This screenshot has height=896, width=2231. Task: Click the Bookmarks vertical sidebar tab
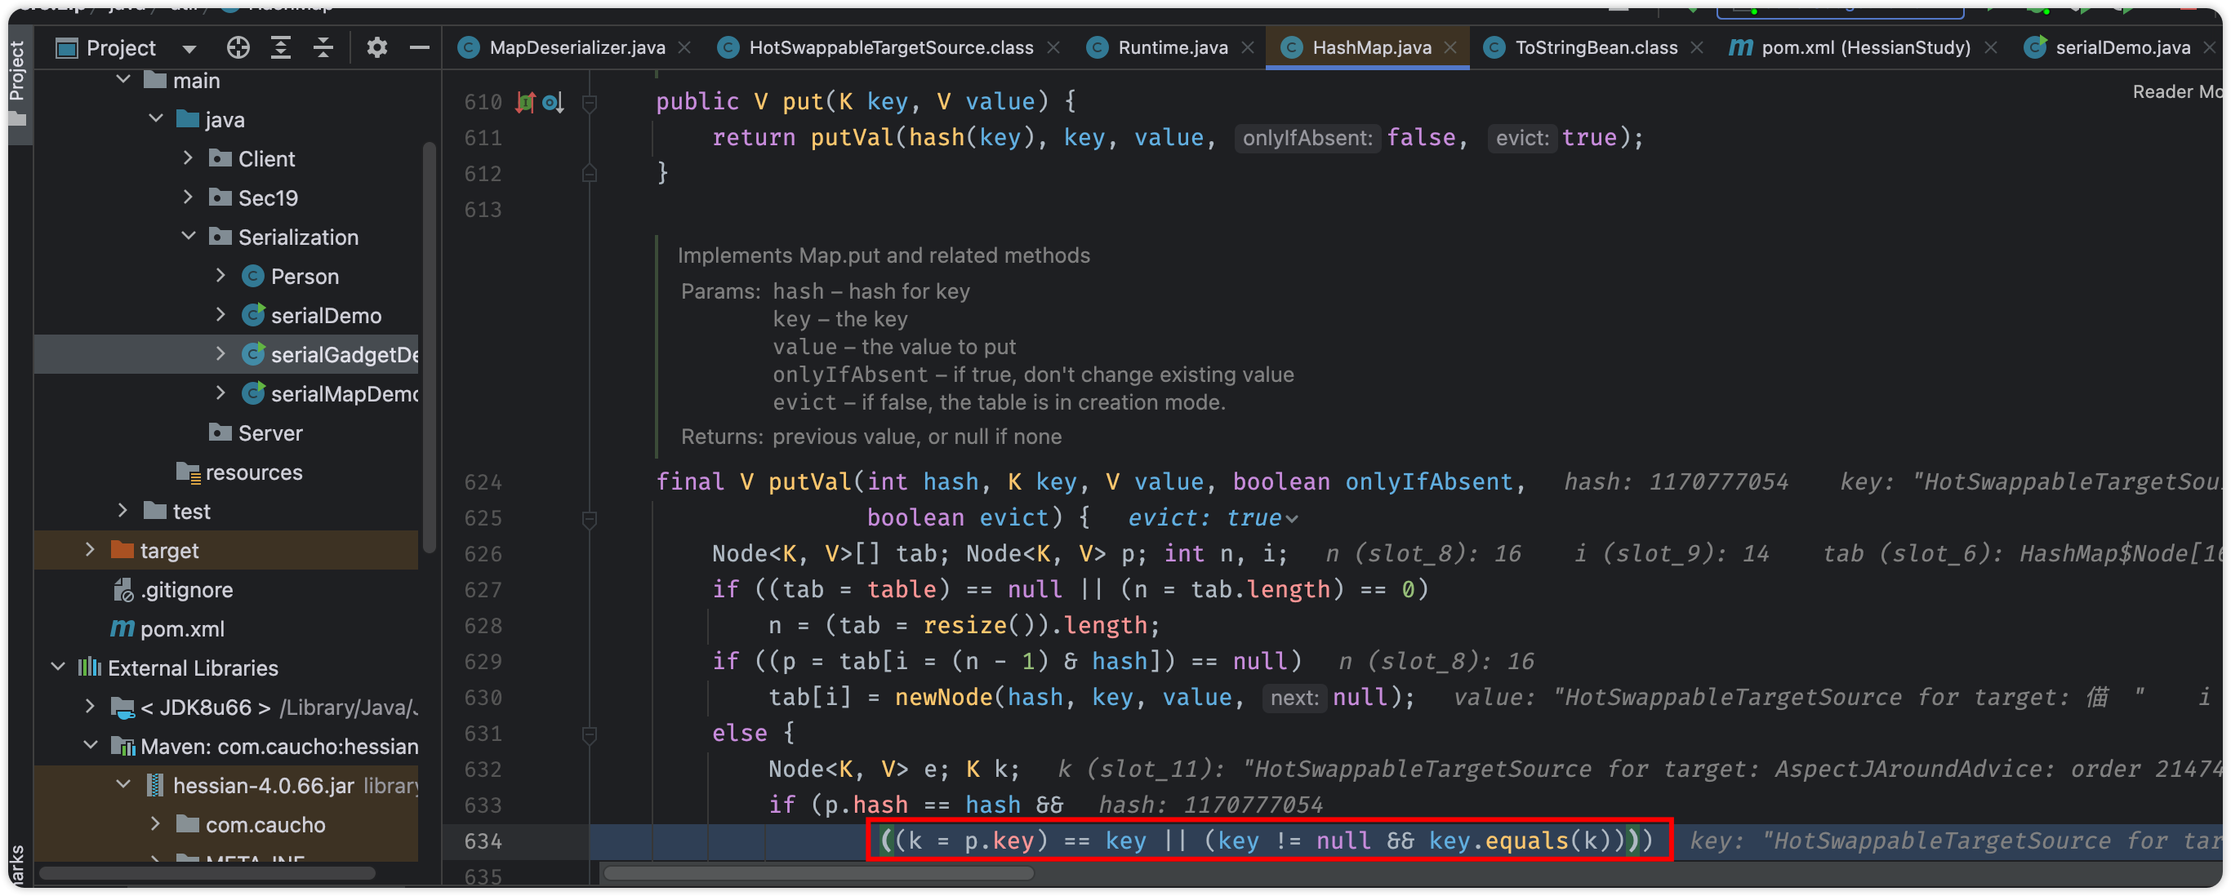pos(17,865)
